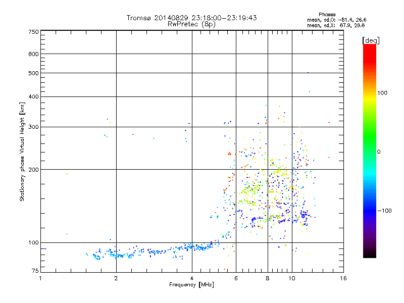Click the black bottom end of colorbar
This screenshot has width=404, height=303.
point(370,254)
